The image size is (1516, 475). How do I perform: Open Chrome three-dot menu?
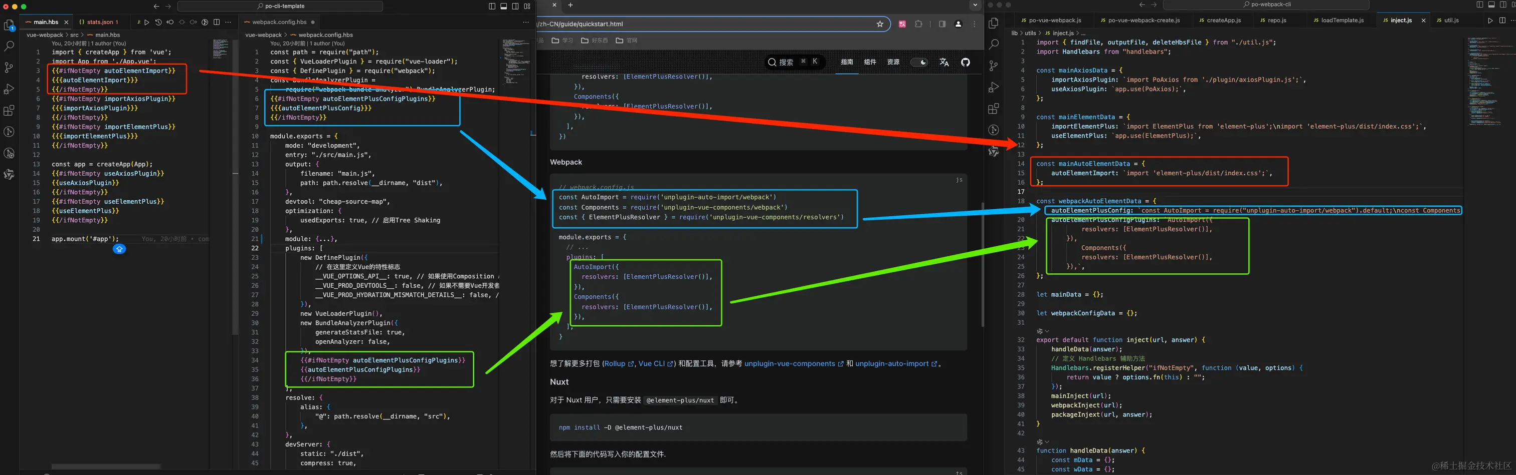[x=975, y=24]
